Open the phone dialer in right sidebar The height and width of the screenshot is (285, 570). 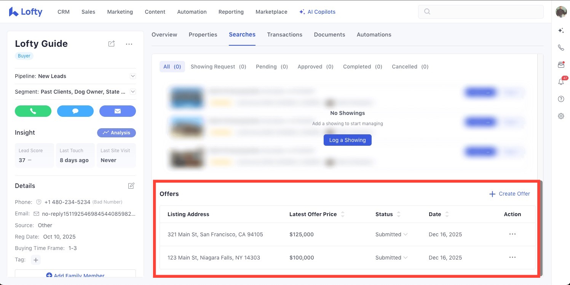pos(561,48)
